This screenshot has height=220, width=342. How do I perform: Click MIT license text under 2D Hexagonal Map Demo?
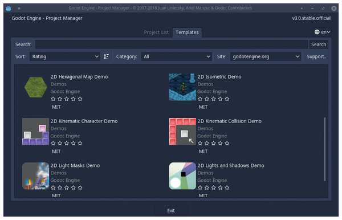(x=56, y=107)
